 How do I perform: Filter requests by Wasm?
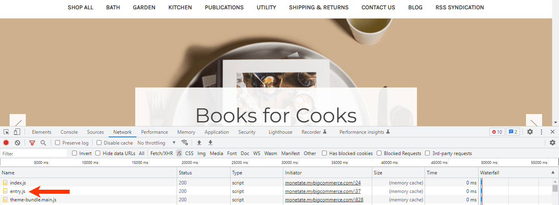[271, 153]
